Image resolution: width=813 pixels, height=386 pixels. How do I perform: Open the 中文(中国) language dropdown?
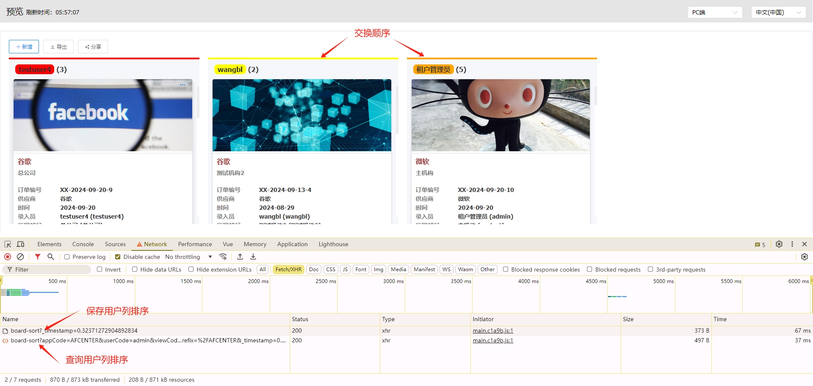coord(778,12)
